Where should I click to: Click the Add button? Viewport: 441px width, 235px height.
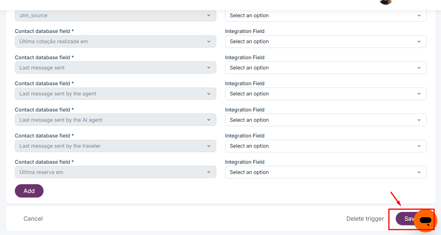pos(29,191)
